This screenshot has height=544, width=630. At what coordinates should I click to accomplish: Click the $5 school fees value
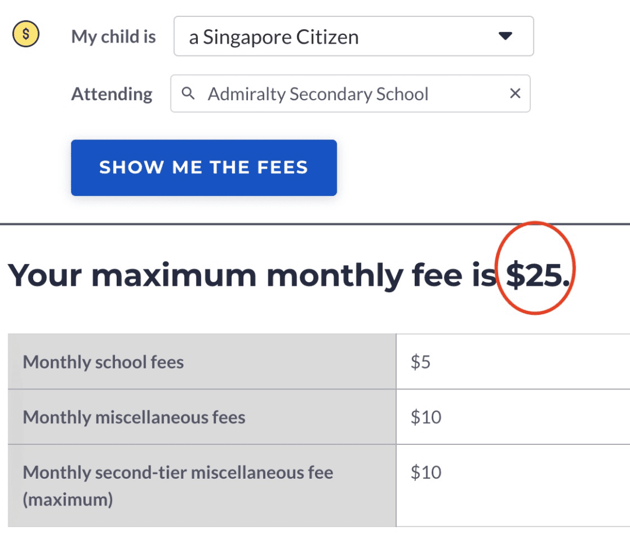click(421, 362)
